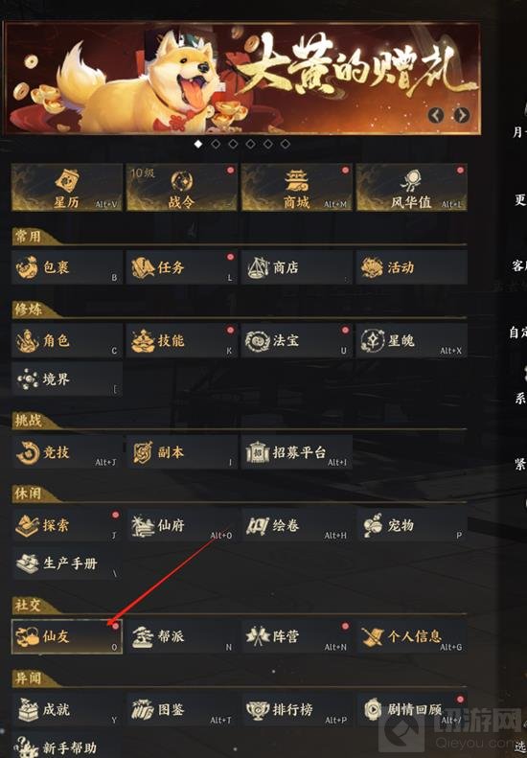Open the 帮派 guild panel
Screen dimensions: 527x758
(182, 636)
